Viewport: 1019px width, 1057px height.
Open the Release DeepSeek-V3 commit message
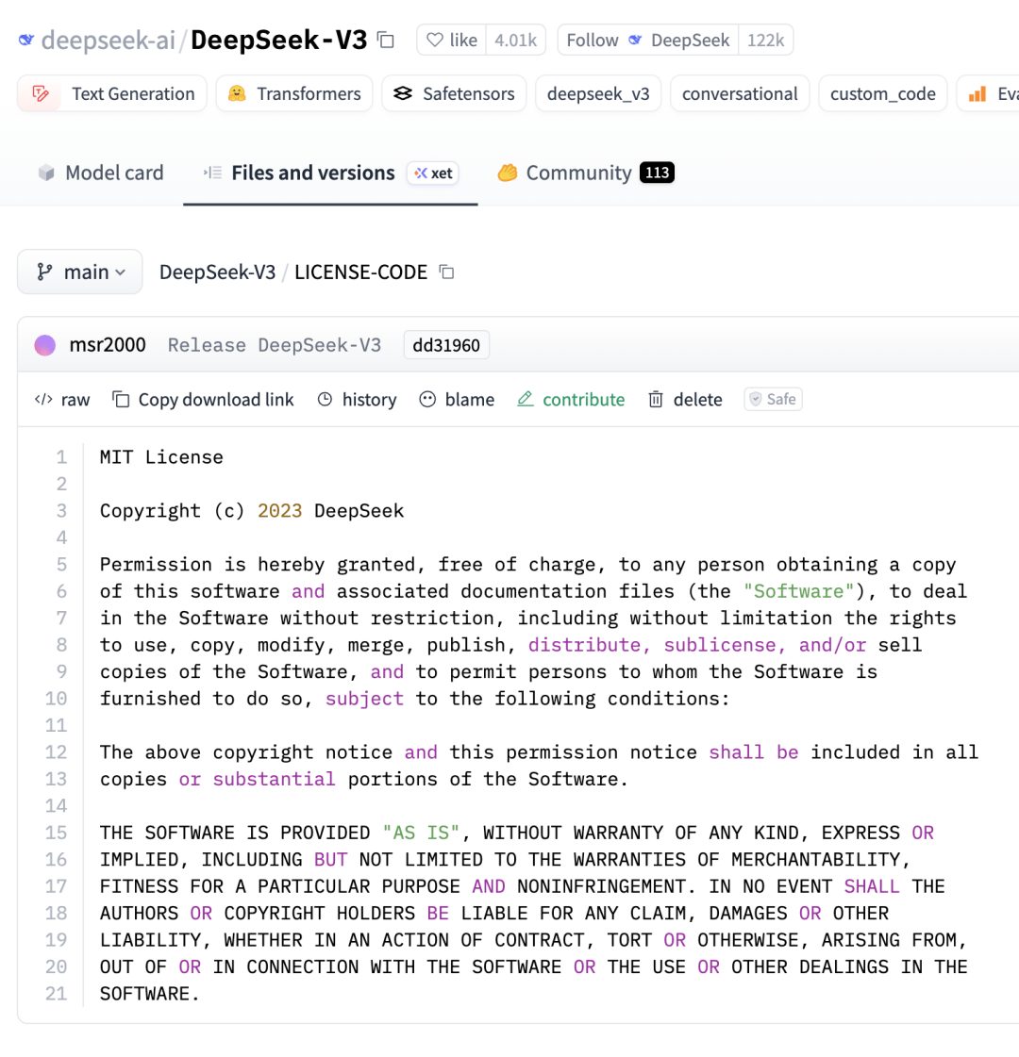pyautogui.click(x=275, y=345)
